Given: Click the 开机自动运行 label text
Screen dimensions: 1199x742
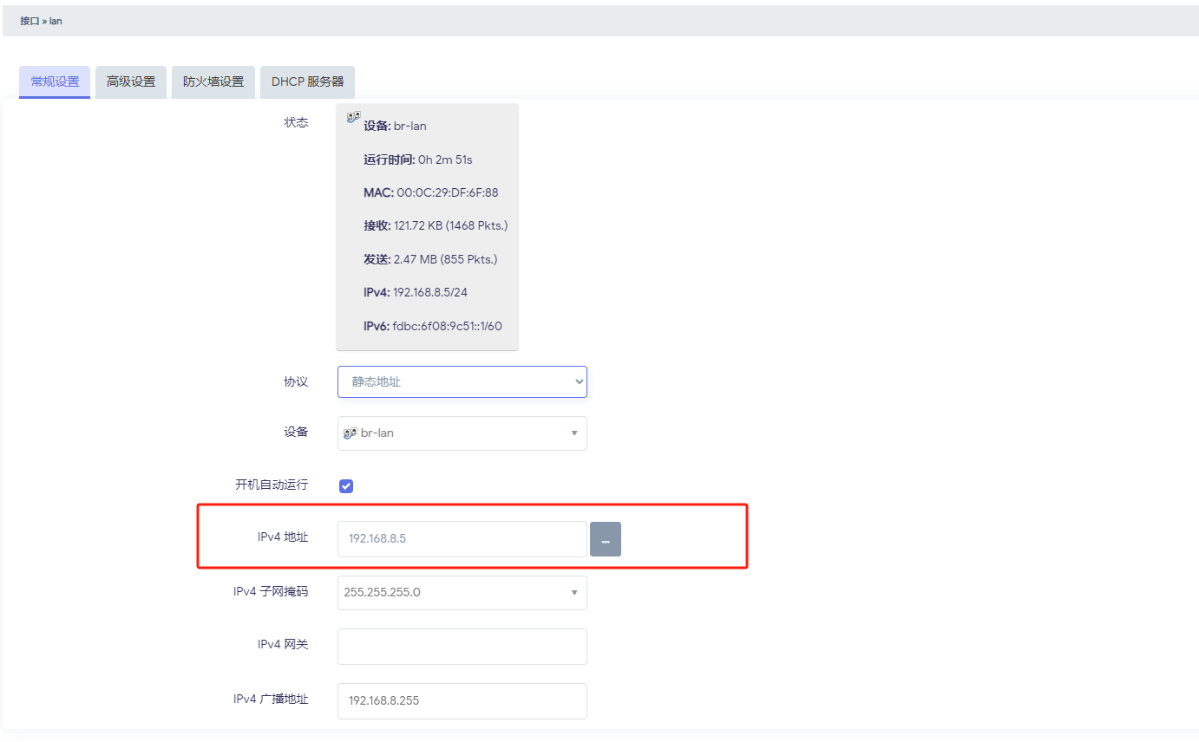Looking at the screenshot, I should tap(271, 485).
